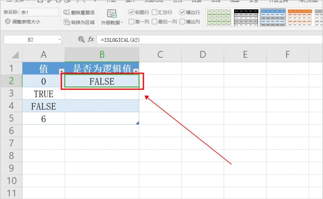Click the formula bar with =ISLOGICAL(A2)
323x199 pixels.
[x=210, y=39]
